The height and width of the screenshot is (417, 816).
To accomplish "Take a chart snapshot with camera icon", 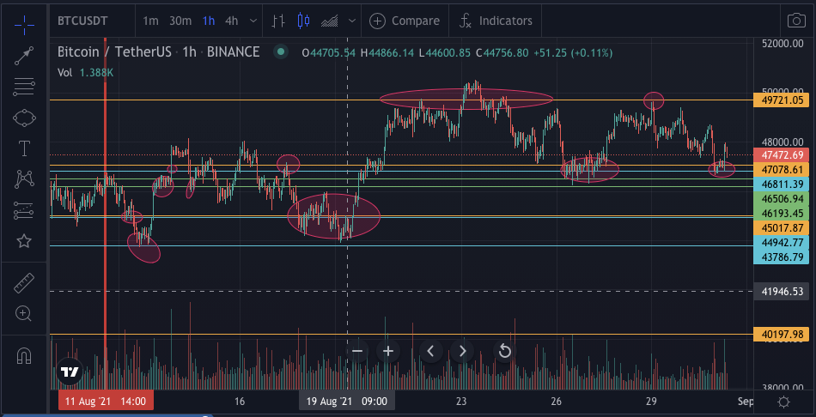I will coord(796,21).
